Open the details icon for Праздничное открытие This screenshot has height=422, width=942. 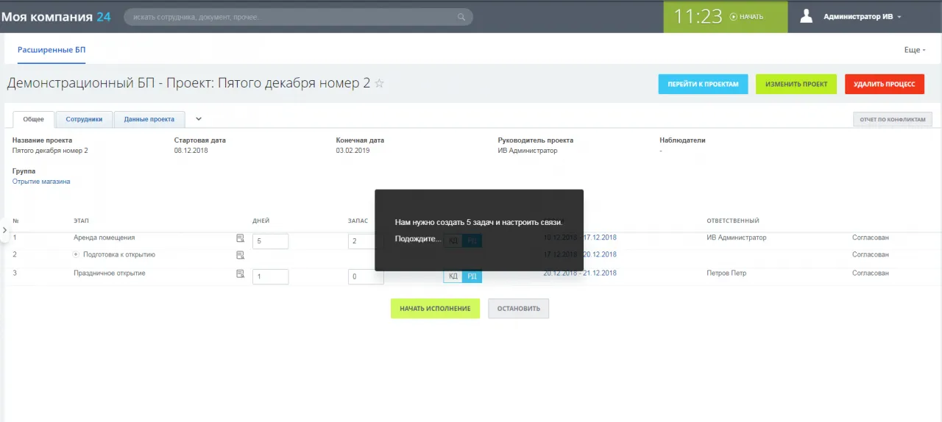(240, 273)
